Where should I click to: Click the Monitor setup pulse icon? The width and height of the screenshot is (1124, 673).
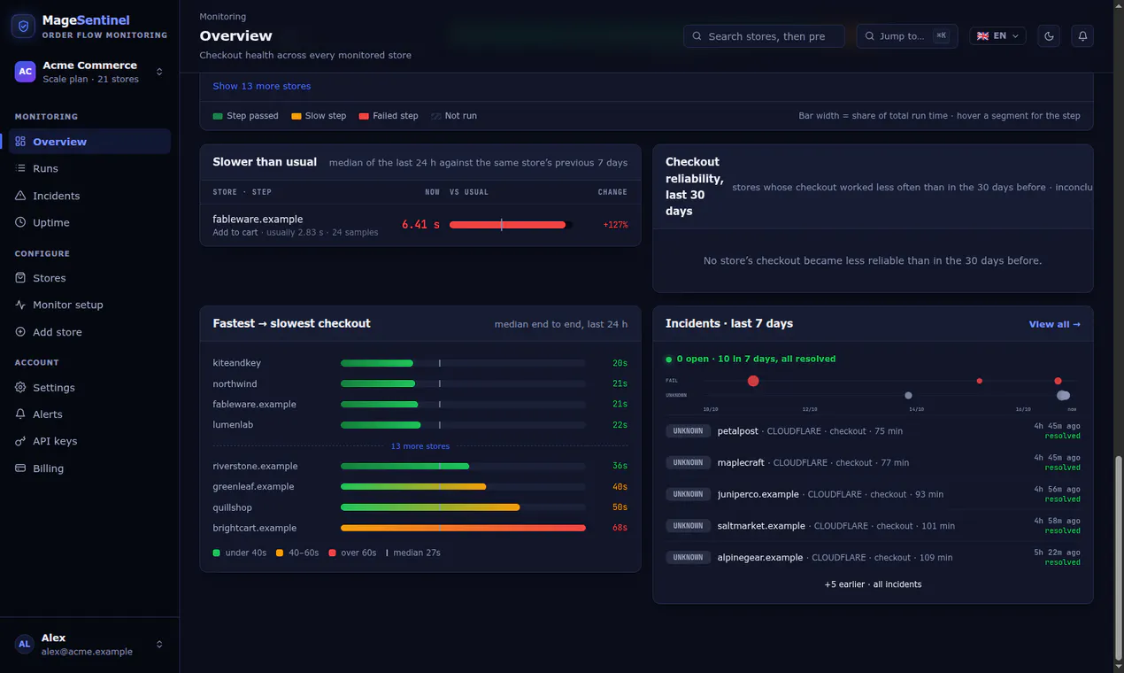click(20, 305)
